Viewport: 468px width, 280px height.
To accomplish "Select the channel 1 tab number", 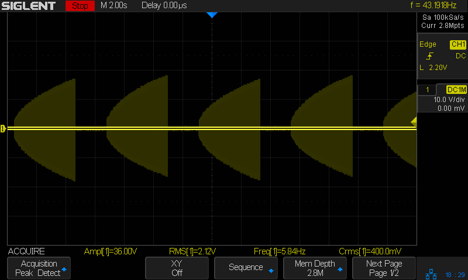I will coord(428,90).
